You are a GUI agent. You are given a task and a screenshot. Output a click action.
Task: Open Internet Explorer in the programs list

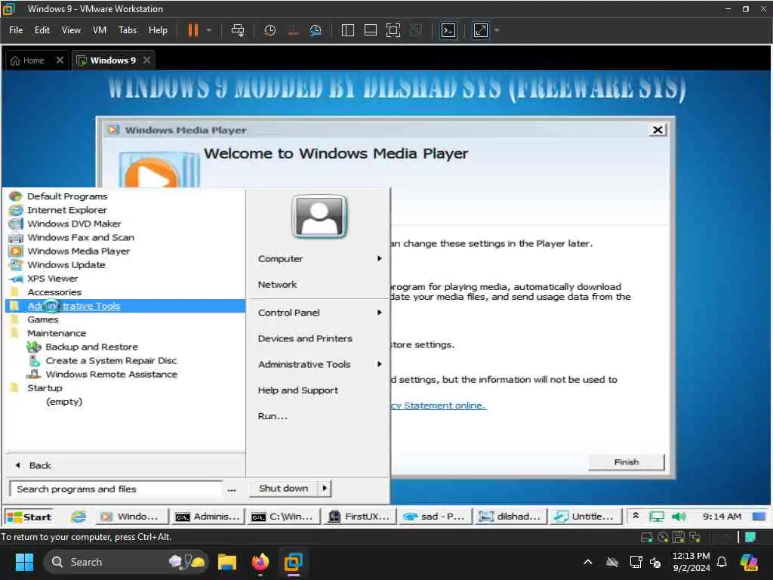pos(67,210)
